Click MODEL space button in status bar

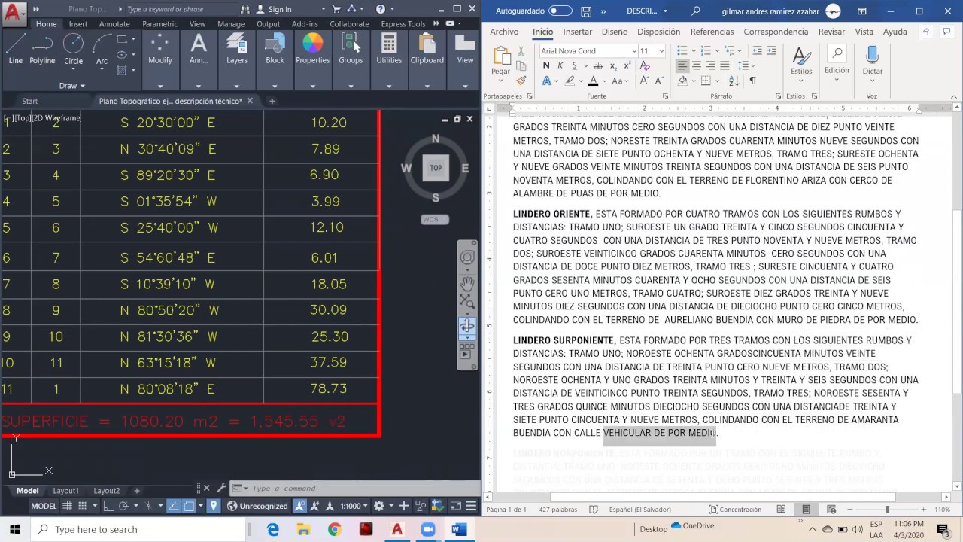(x=44, y=506)
